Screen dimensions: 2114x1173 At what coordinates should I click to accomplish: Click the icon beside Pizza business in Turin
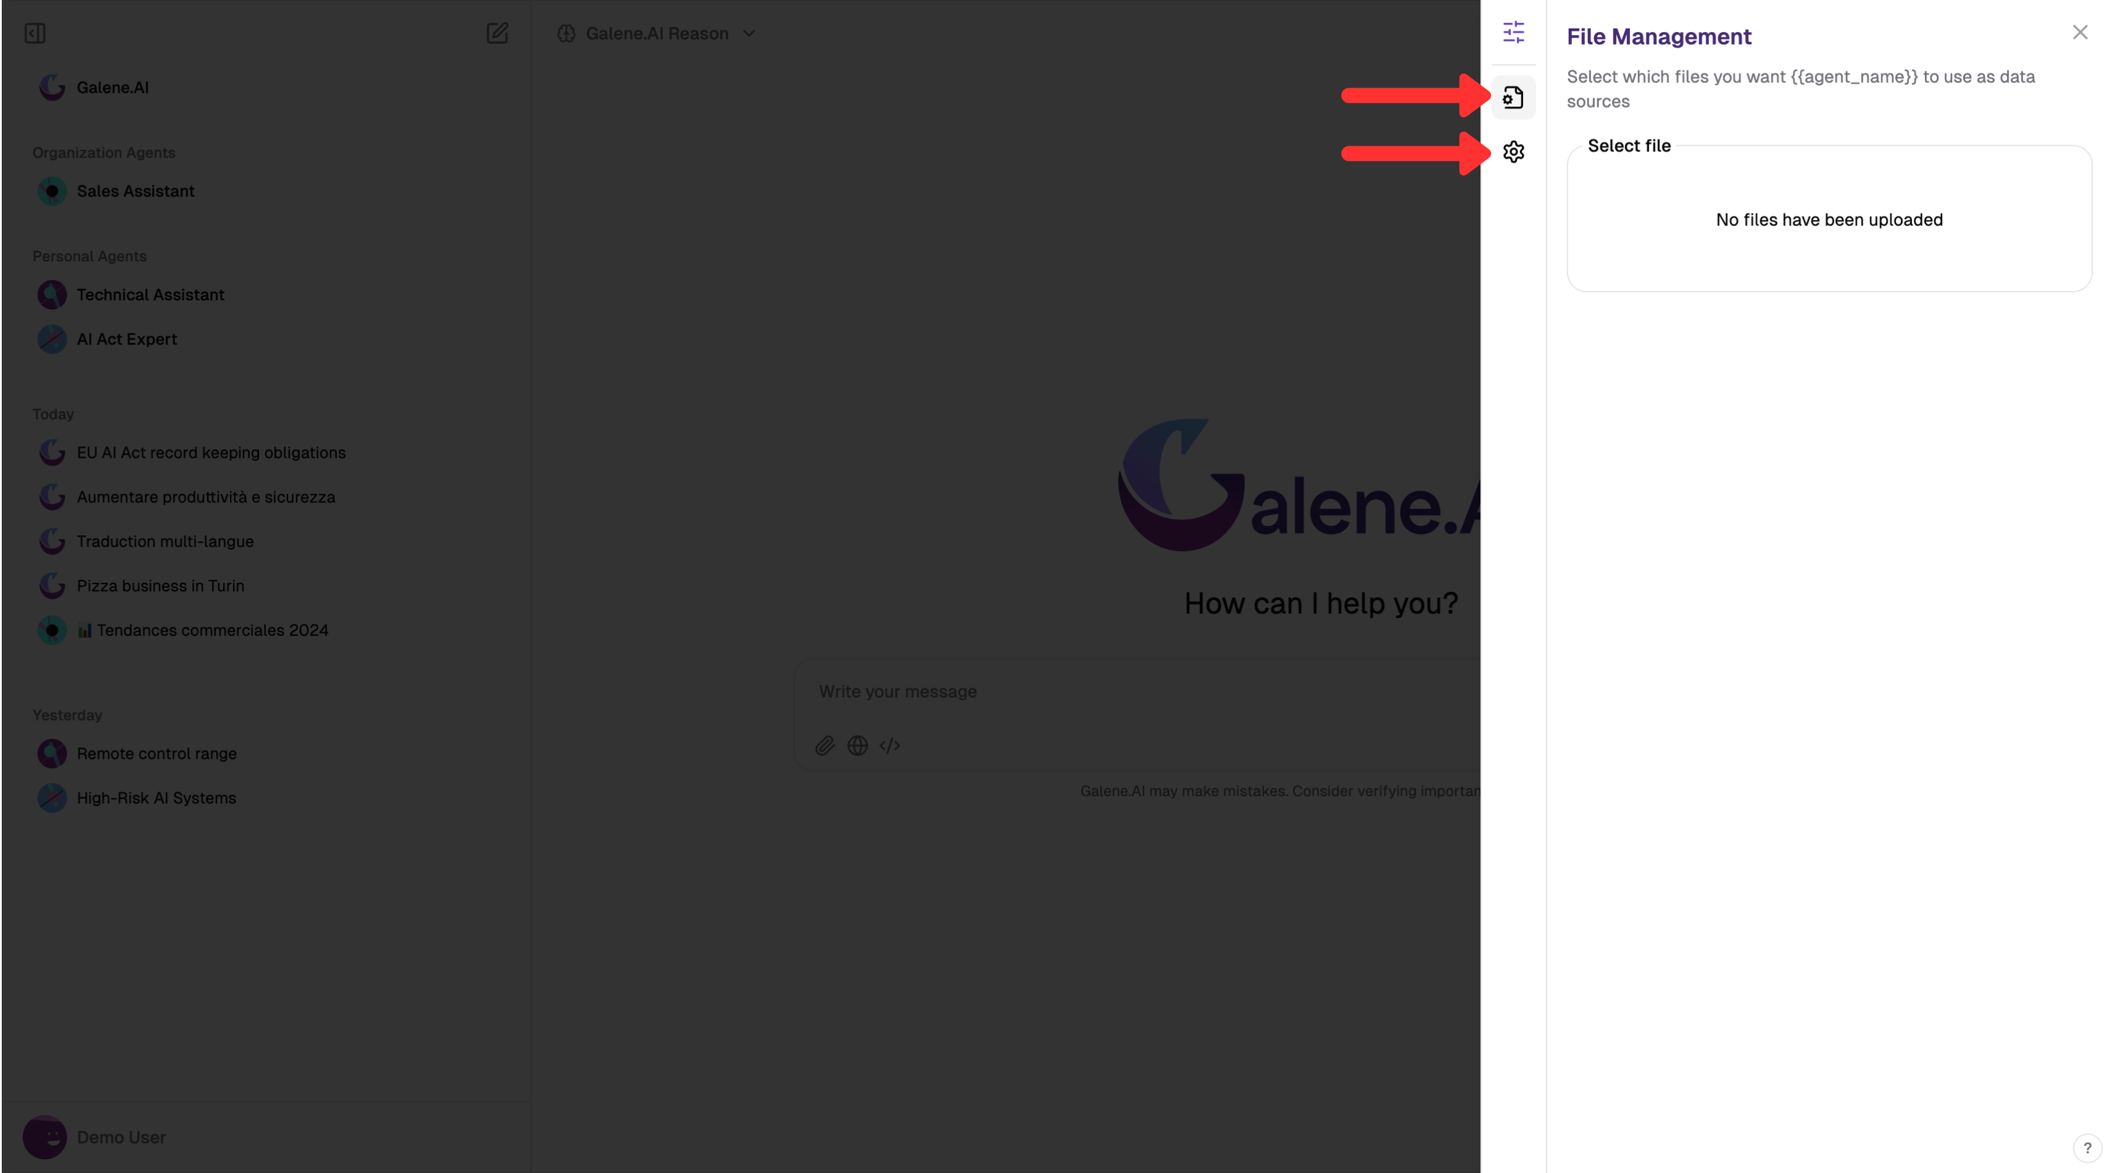point(52,586)
